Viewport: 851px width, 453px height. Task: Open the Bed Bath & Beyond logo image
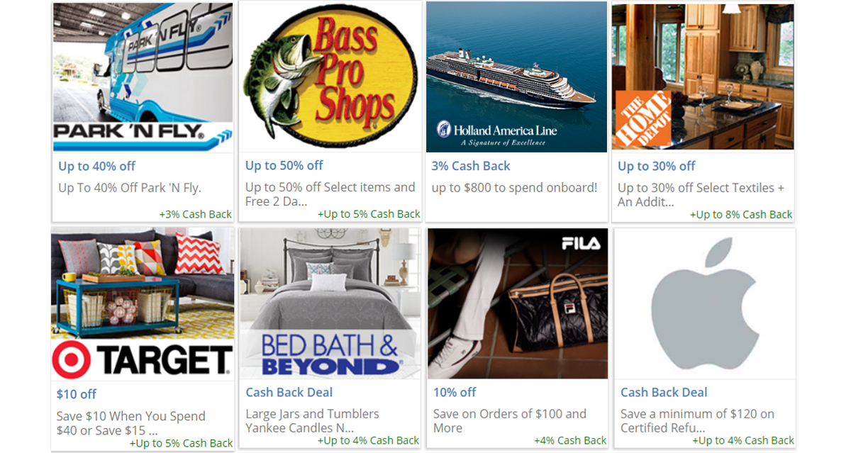[330, 354]
